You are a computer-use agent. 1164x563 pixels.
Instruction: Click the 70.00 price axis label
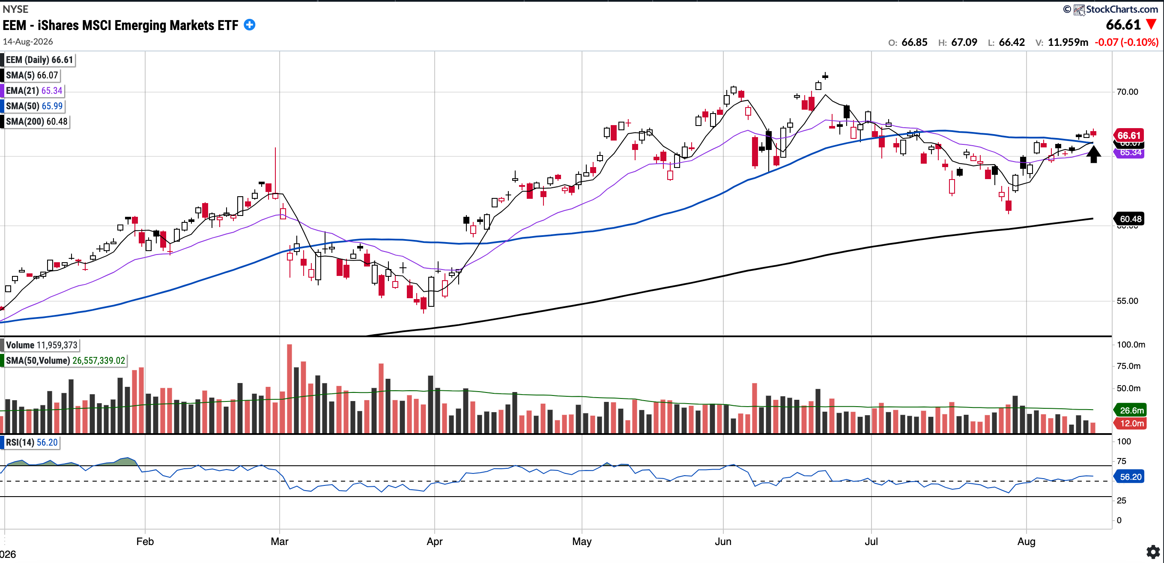click(x=1128, y=92)
